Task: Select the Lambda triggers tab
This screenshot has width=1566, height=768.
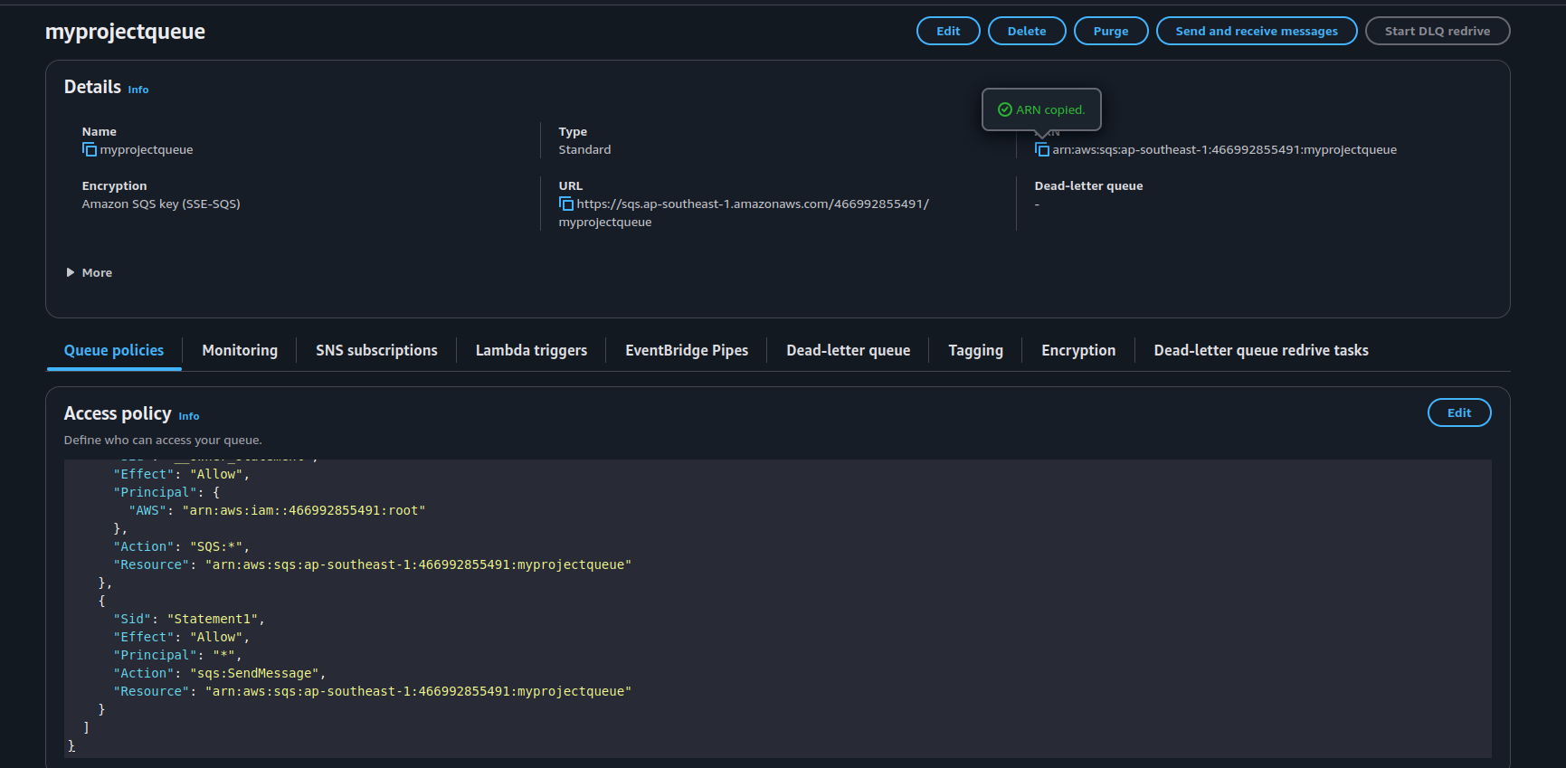Action: tap(531, 351)
